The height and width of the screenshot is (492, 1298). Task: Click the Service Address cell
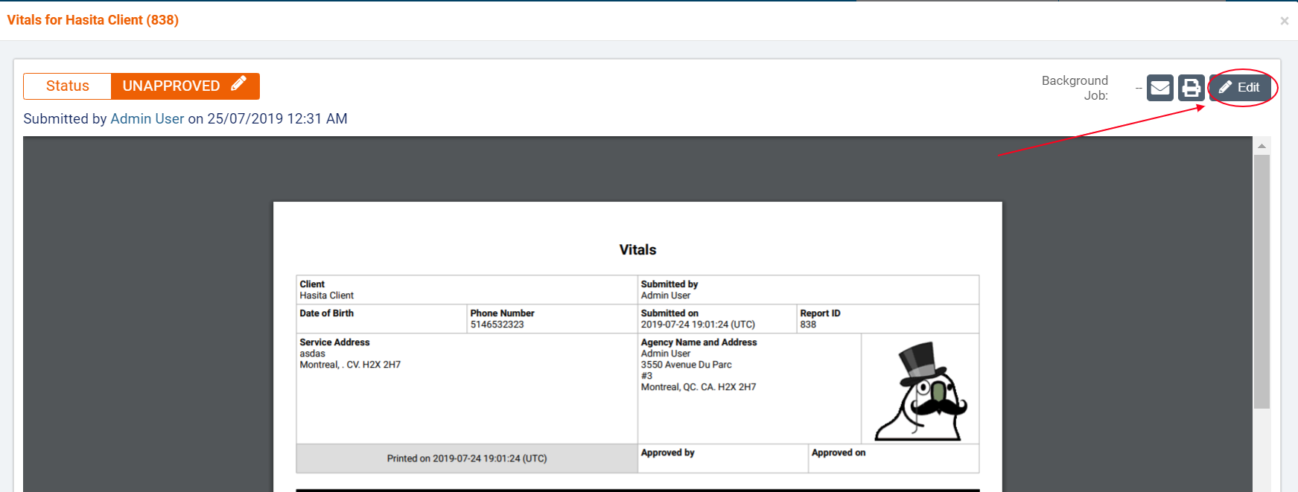pos(466,387)
